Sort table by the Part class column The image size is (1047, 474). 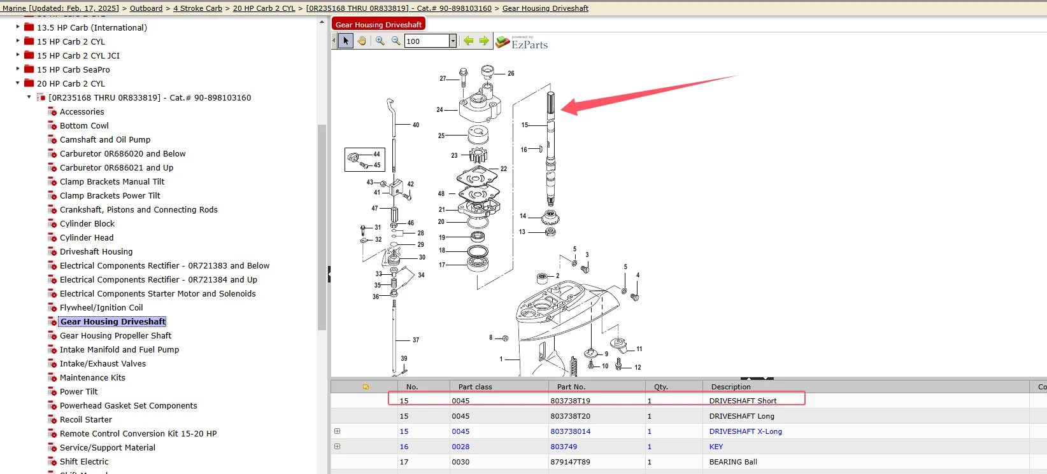pos(499,386)
